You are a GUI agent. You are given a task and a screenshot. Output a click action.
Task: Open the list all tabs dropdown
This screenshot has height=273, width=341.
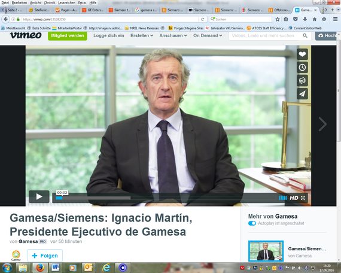coord(339,10)
